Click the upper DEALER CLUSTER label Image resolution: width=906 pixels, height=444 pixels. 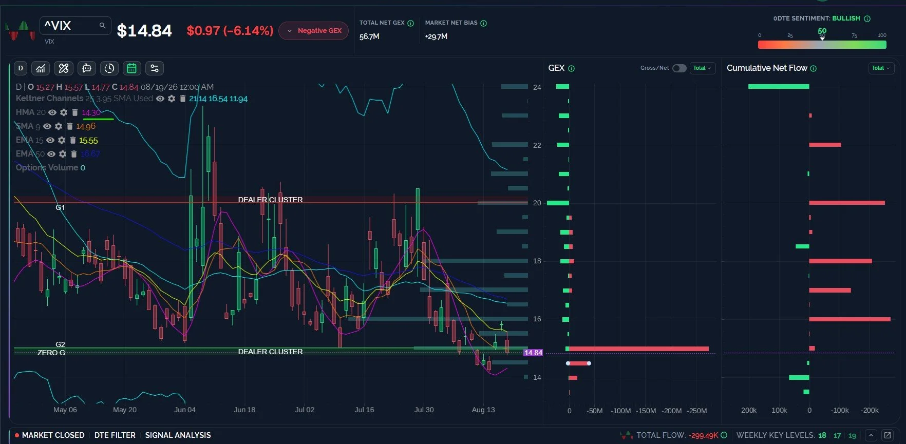point(270,200)
